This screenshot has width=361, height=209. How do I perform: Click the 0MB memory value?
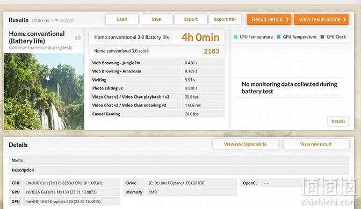153,192
